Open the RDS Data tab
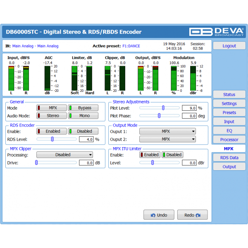 click(229, 157)
